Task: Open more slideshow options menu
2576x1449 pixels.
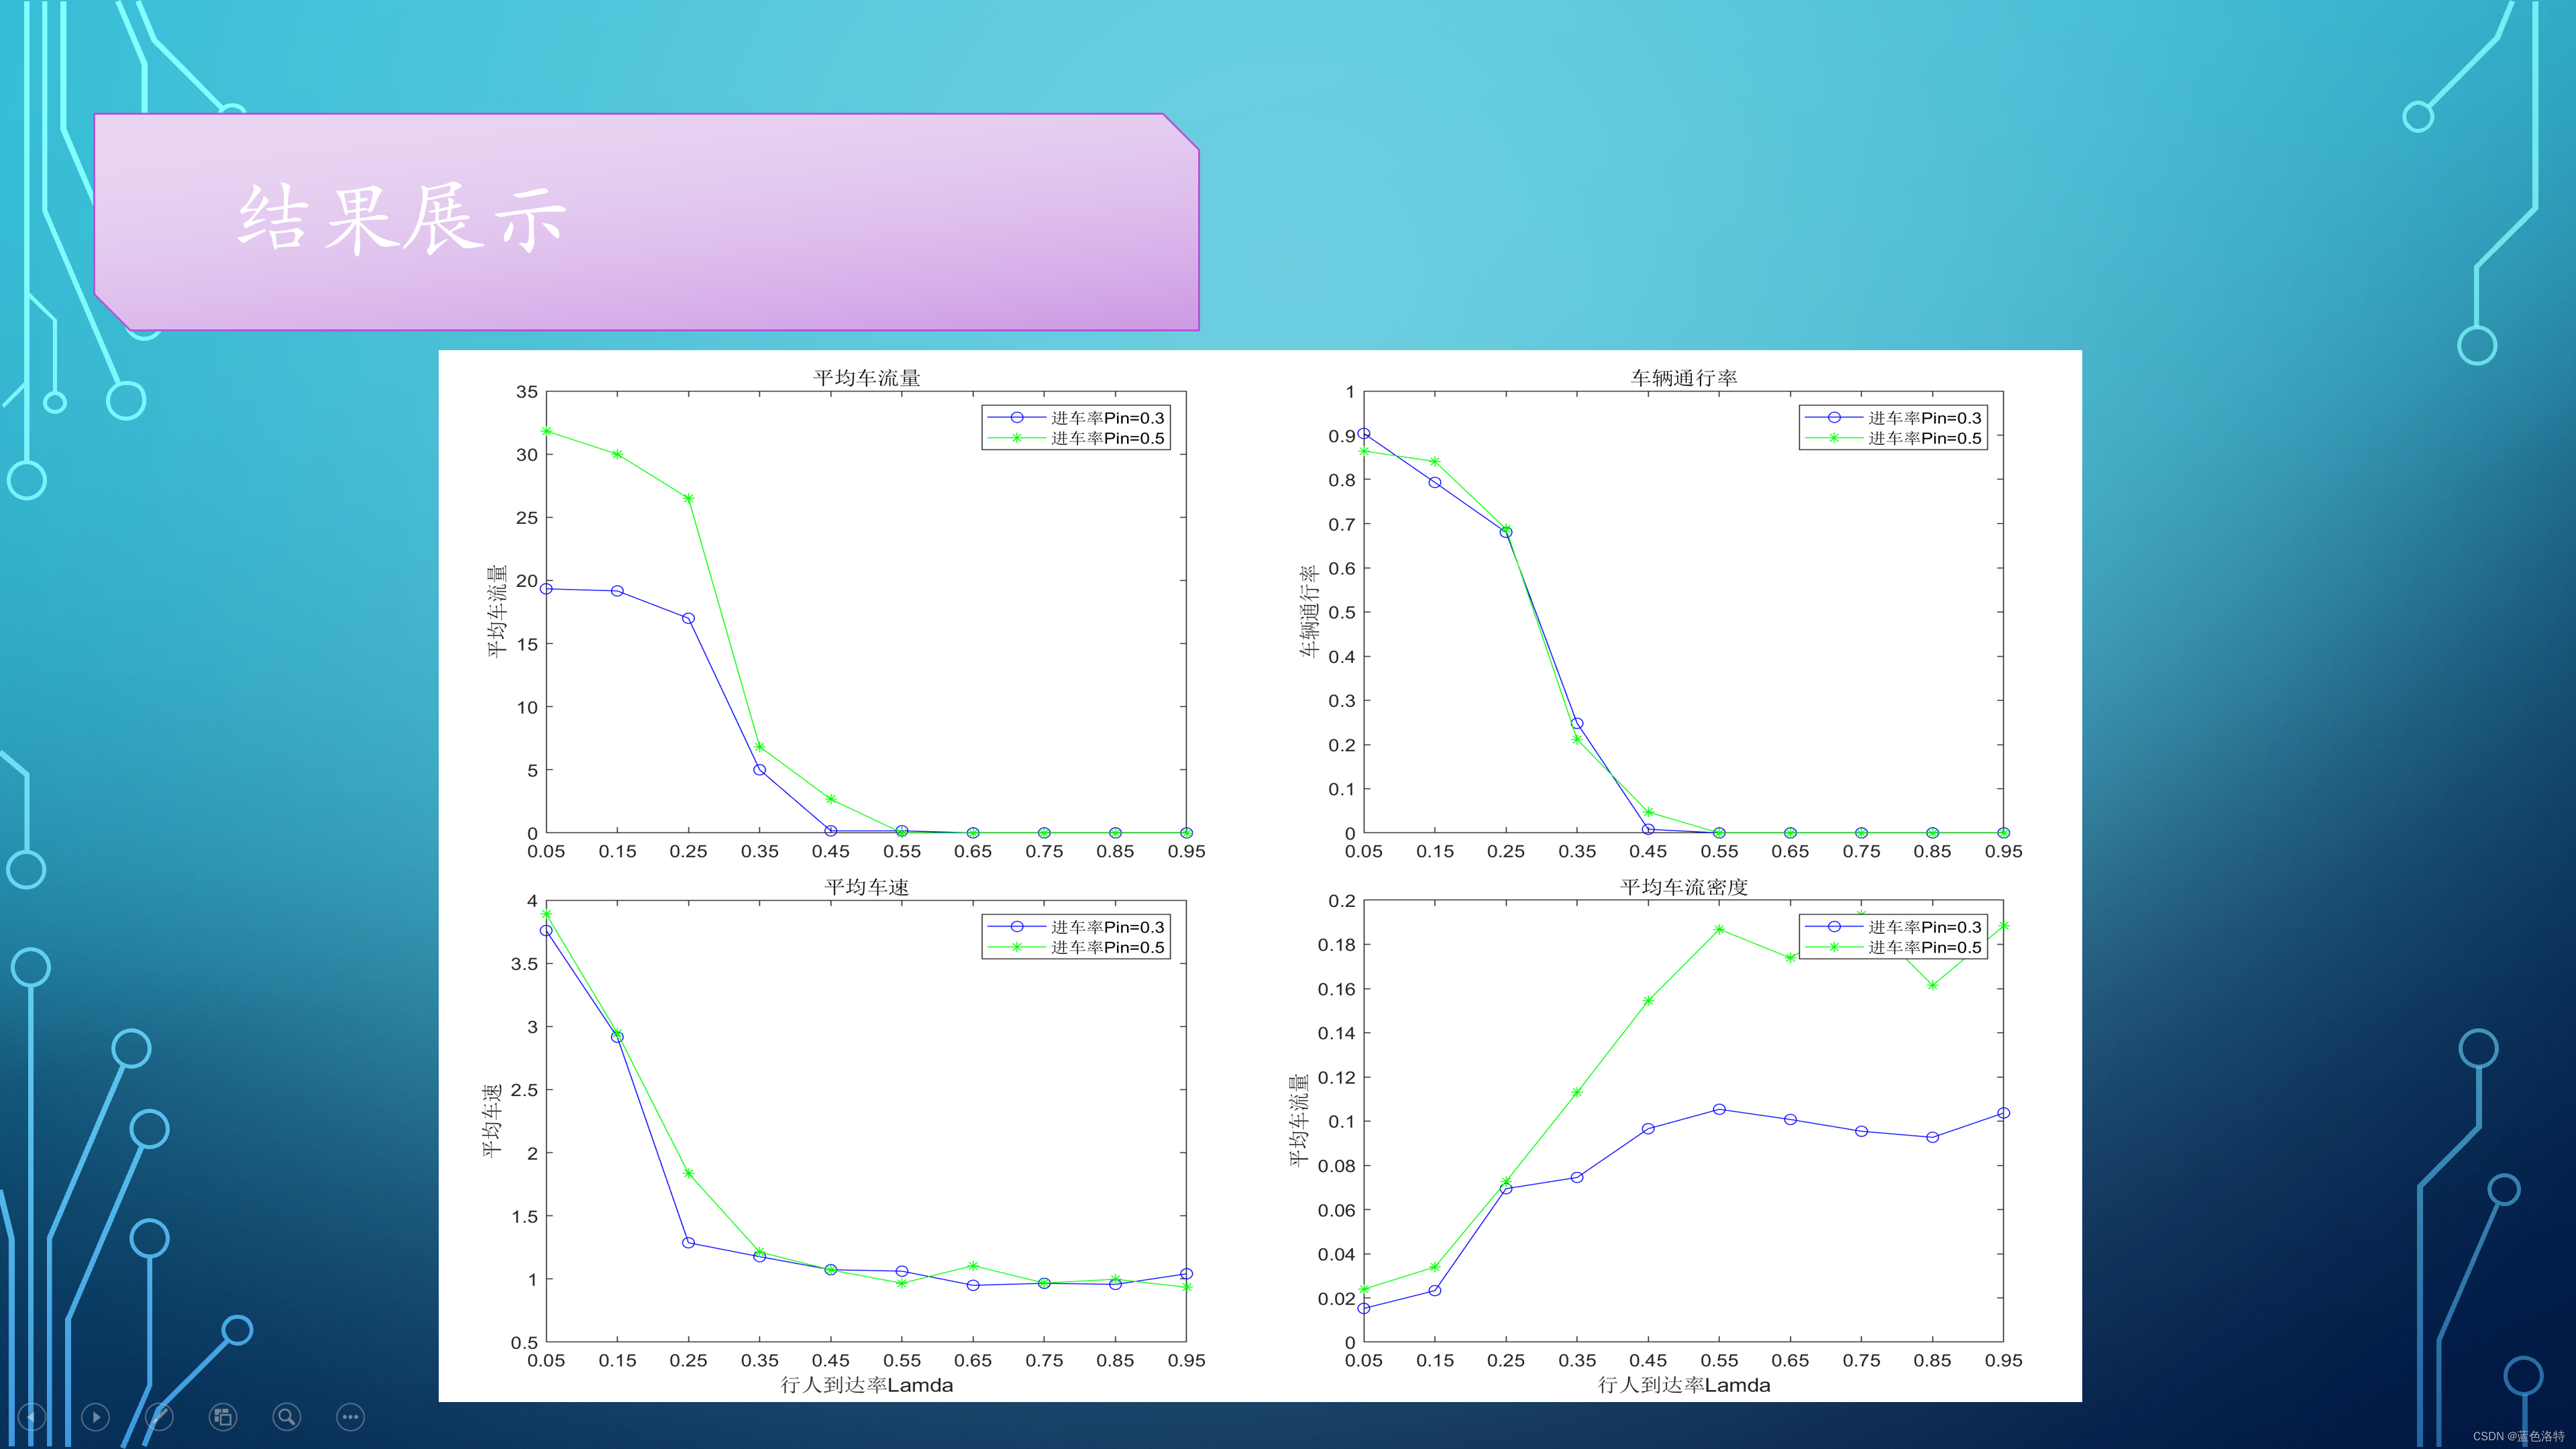Action: [350, 1416]
